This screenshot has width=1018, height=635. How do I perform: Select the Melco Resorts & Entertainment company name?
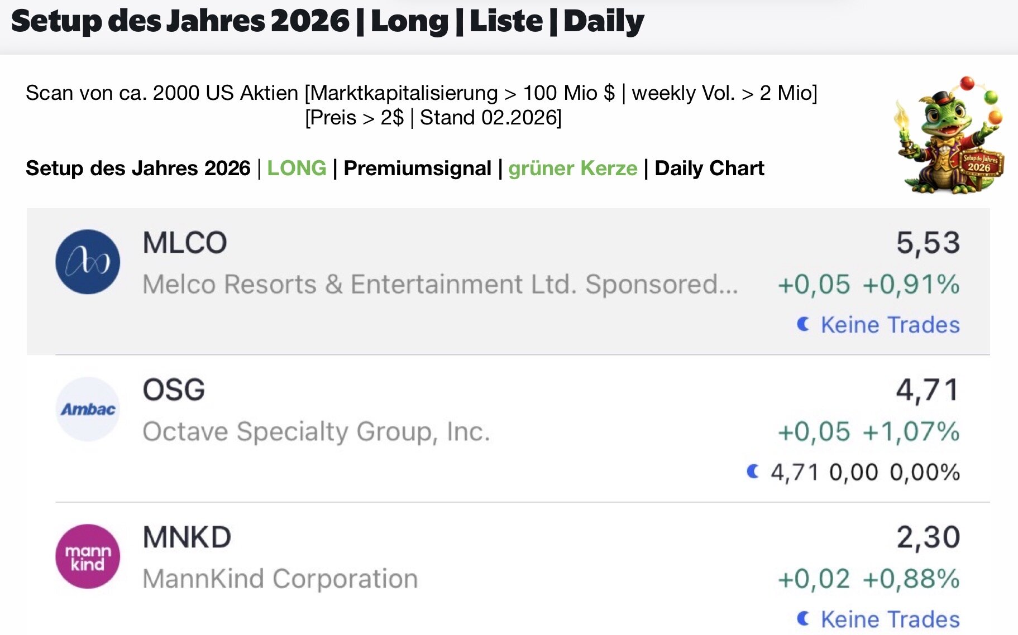click(440, 284)
